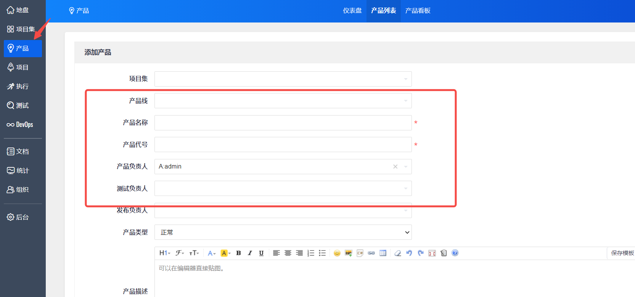Click into the 产品描述 editor text area
This screenshot has width=635, height=297.
[x=395, y=279]
